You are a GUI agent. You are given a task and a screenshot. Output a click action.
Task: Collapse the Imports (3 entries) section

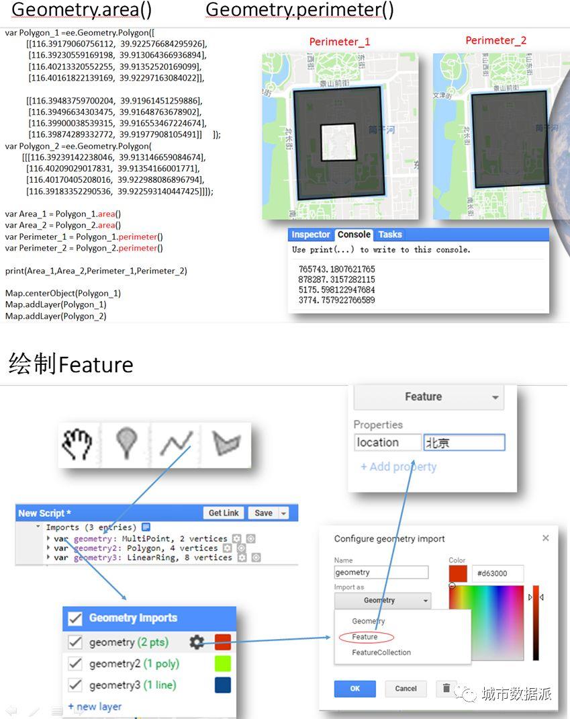point(38,527)
